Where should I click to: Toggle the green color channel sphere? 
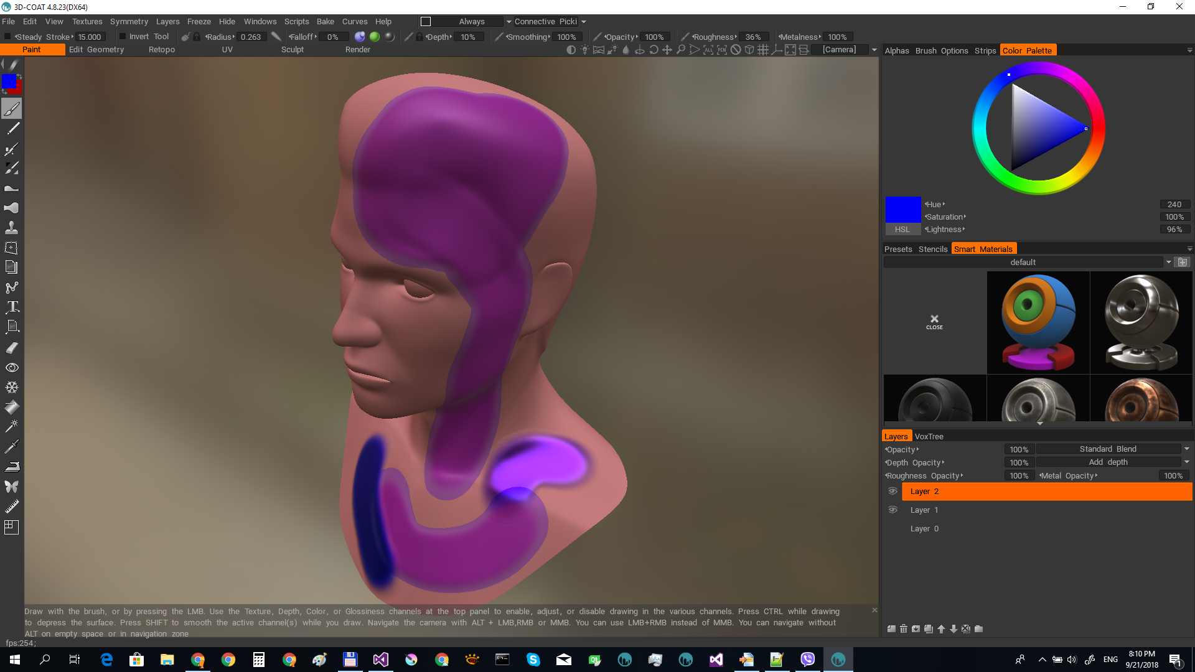point(375,37)
